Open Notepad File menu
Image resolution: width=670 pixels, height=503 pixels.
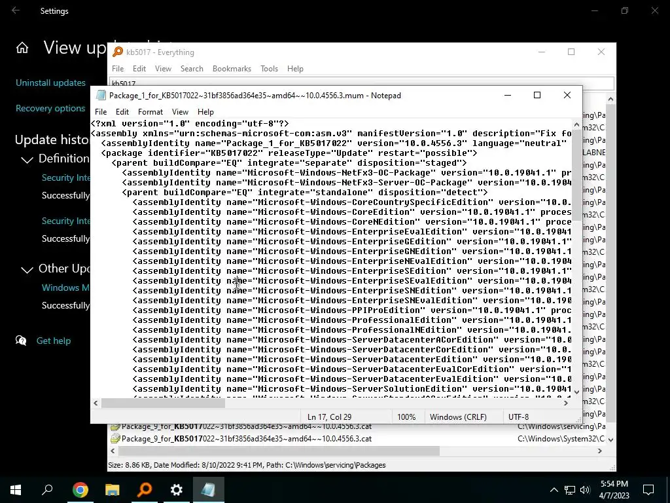[x=101, y=111]
